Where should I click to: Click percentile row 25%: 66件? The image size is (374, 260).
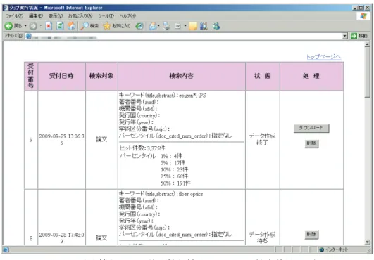pos(175,176)
